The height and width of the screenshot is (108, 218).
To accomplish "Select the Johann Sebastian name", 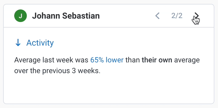I will pyautogui.click(x=66, y=16).
